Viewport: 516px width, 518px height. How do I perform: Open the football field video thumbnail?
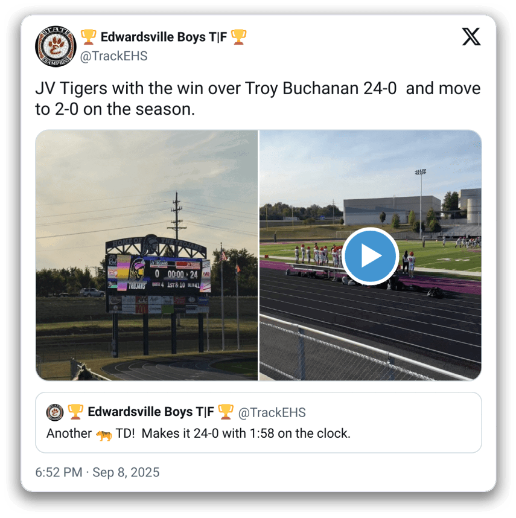[371, 255]
